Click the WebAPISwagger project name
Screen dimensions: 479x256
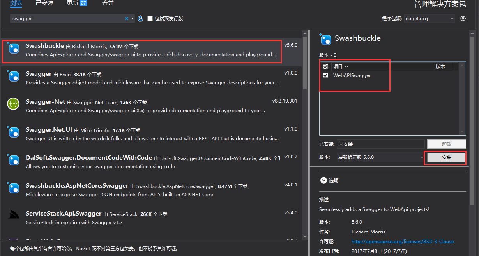[352, 75]
